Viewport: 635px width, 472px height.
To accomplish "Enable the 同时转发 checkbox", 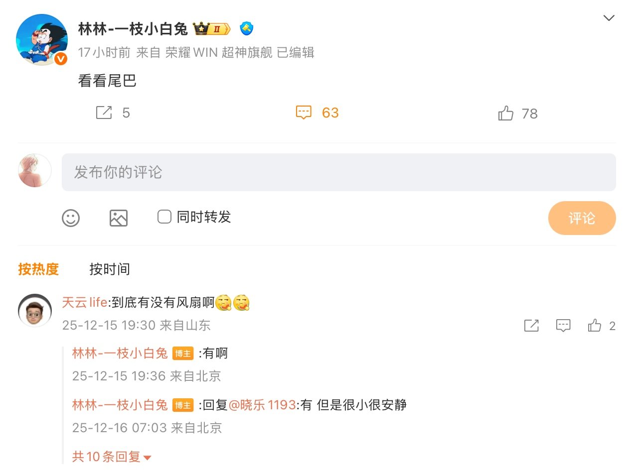I will coord(164,217).
